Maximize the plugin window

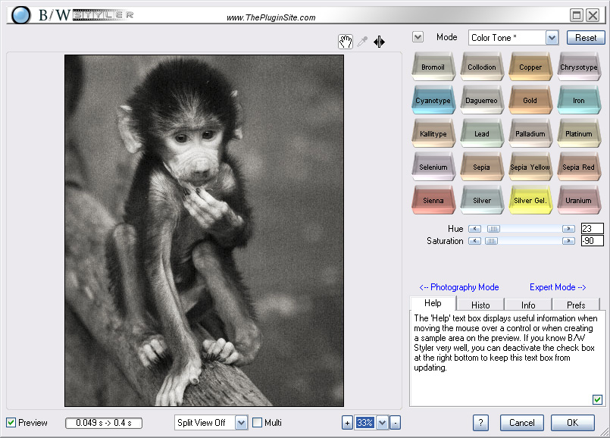[x=577, y=16]
